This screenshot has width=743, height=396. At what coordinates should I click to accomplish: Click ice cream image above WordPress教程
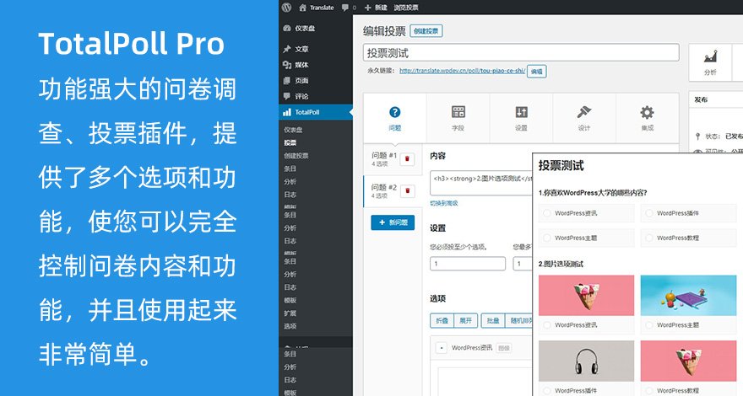[688, 361]
